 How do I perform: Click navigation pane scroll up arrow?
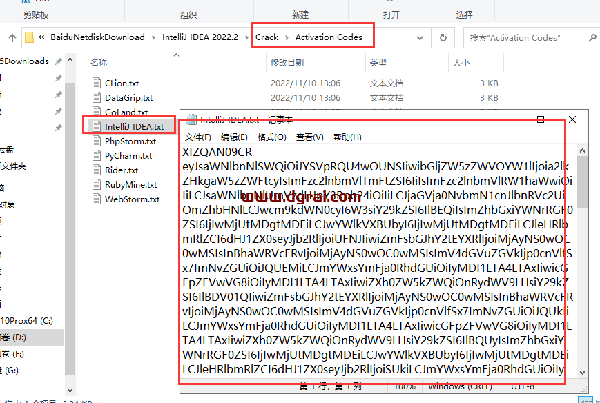pos(70,60)
